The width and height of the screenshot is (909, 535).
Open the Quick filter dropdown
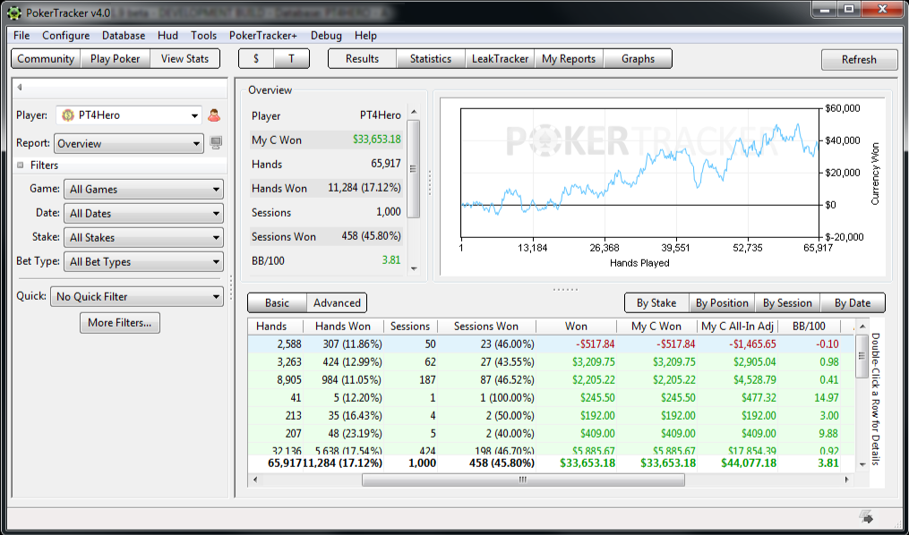tap(137, 296)
